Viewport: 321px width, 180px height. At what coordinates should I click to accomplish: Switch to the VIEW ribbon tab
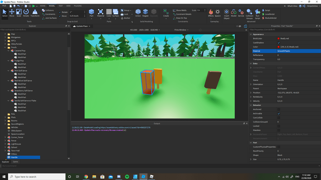(68, 6)
